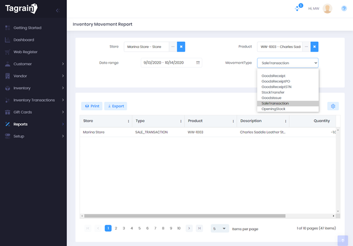
Task: Clear the Store field with X button
Action: point(181,47)
